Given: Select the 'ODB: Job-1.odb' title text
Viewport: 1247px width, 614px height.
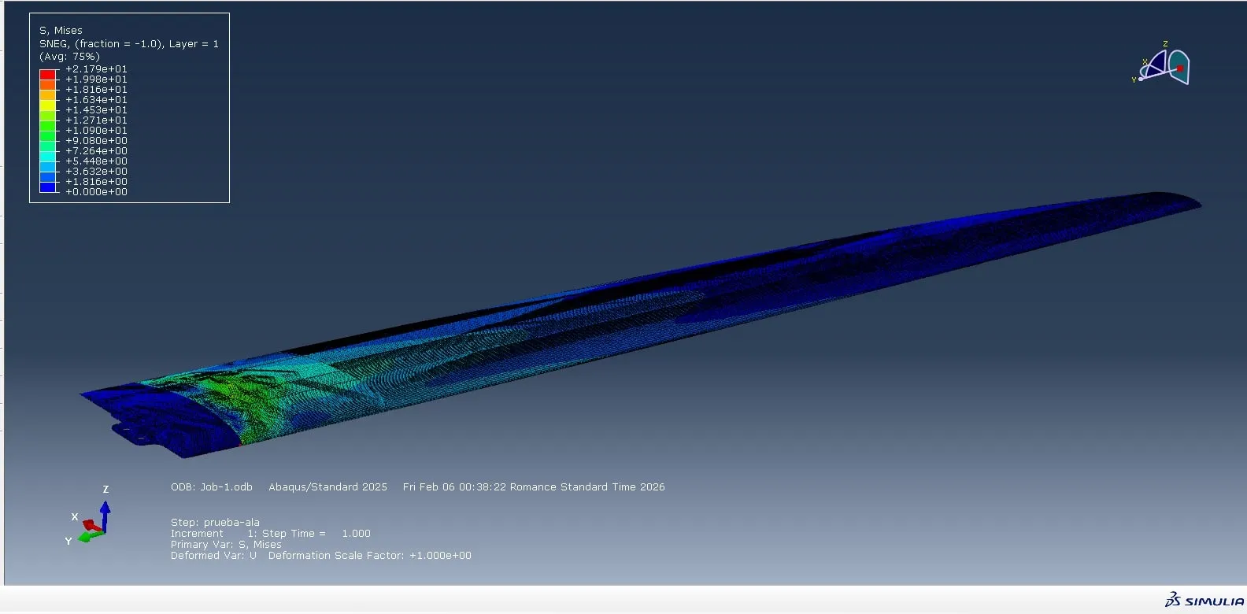Looking at the screenshot, I should pos(212,487).
